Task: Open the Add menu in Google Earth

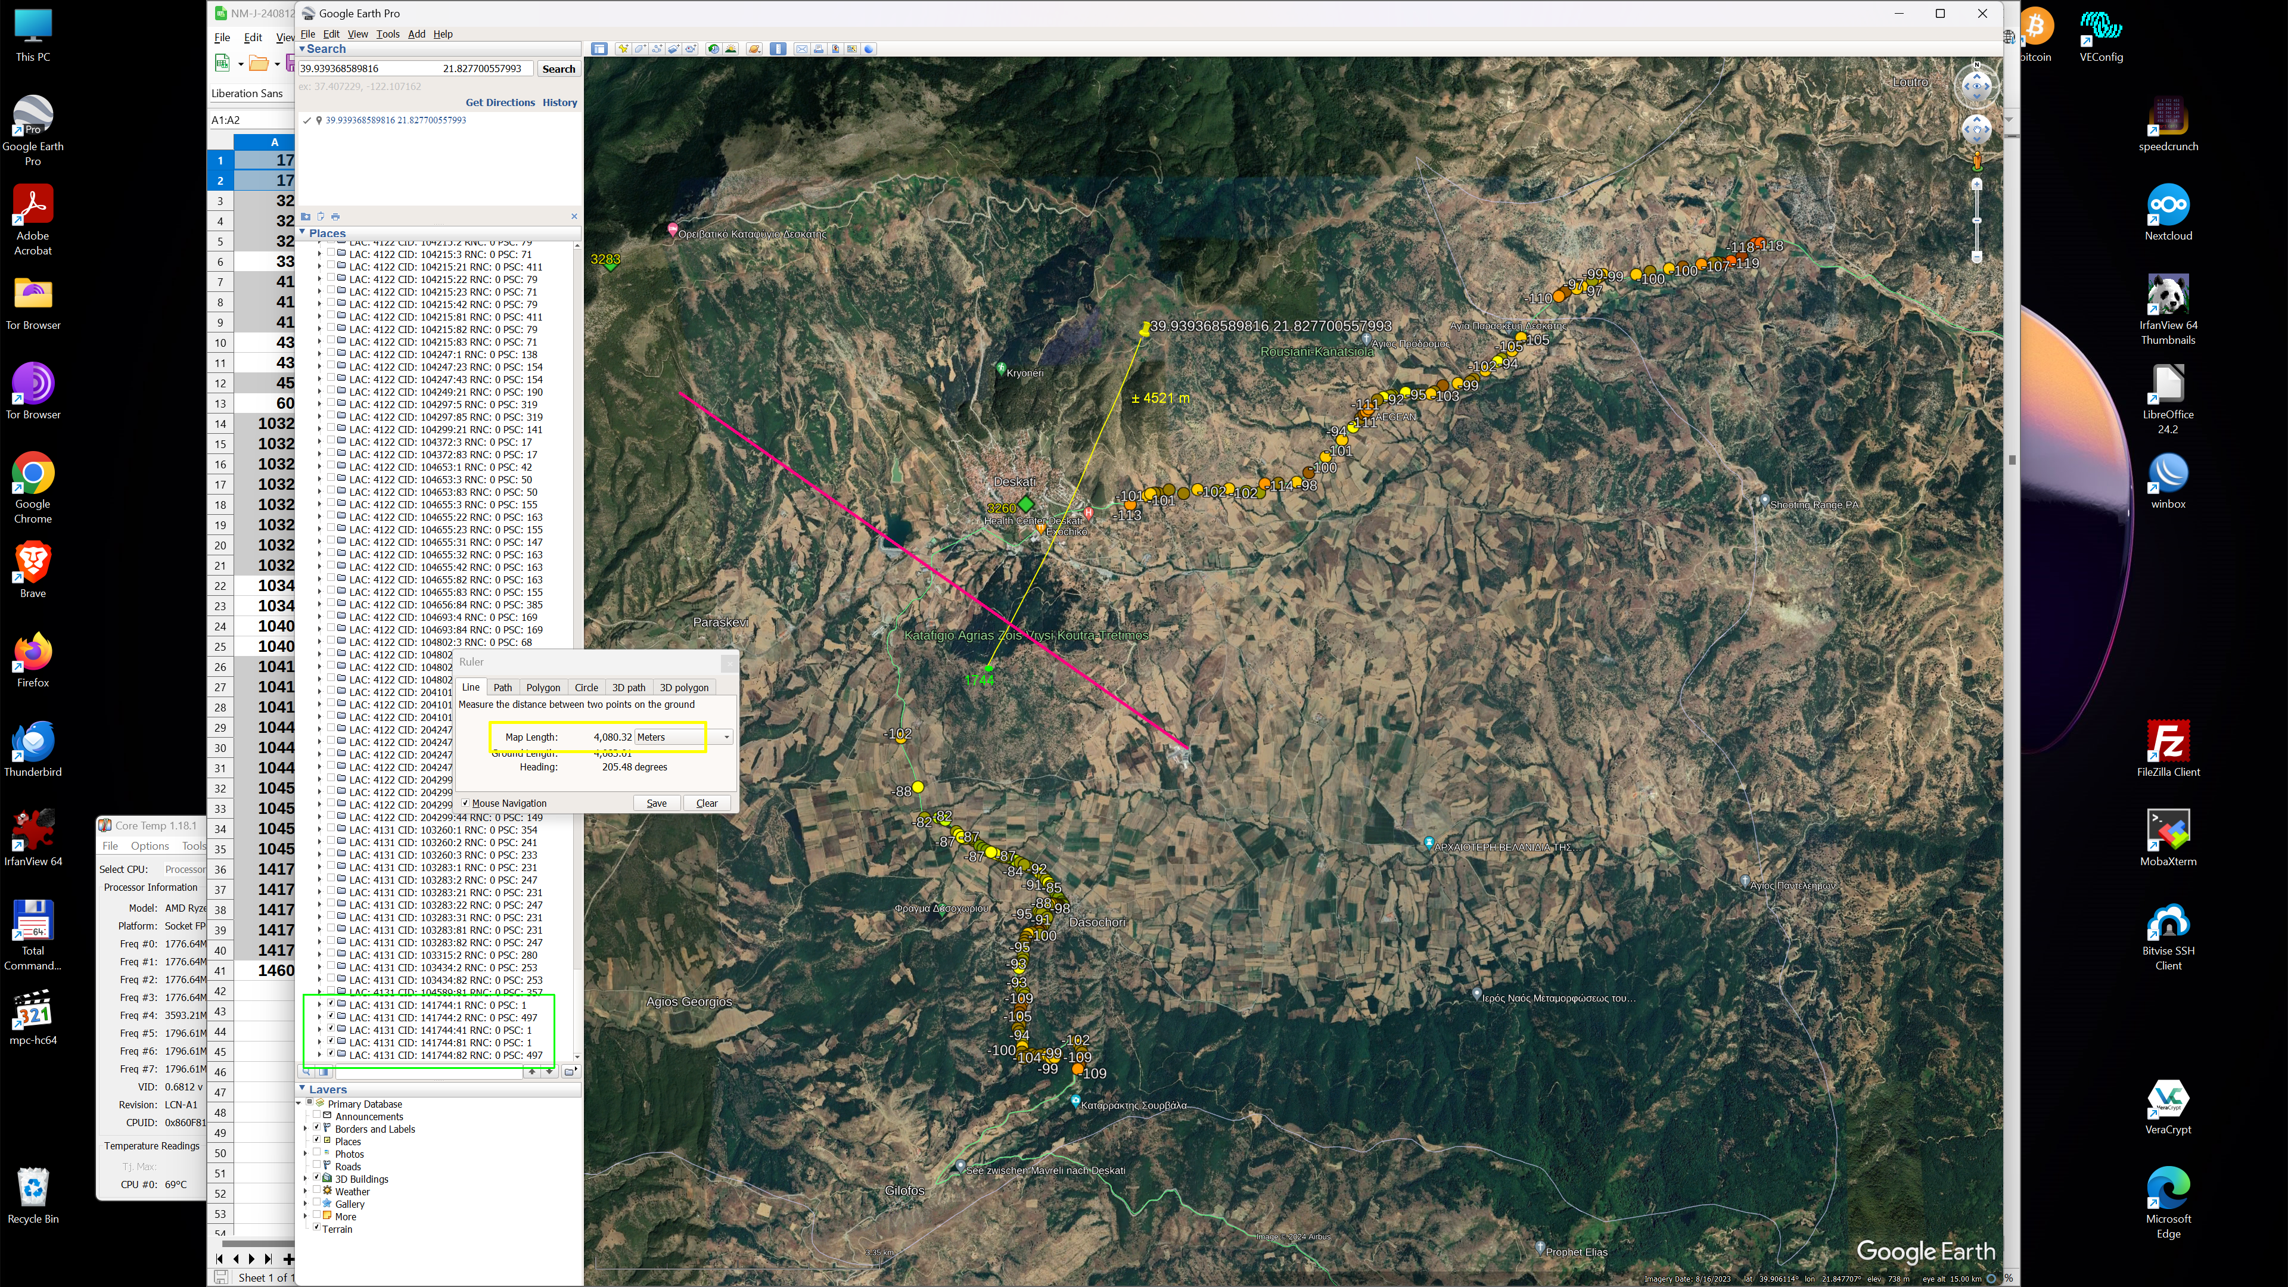Action: pos(416,34)
